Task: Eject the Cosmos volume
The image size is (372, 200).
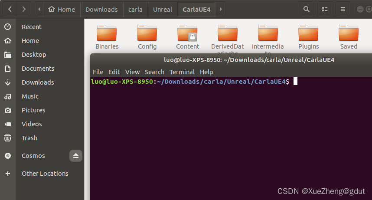Action: (76, 156)
